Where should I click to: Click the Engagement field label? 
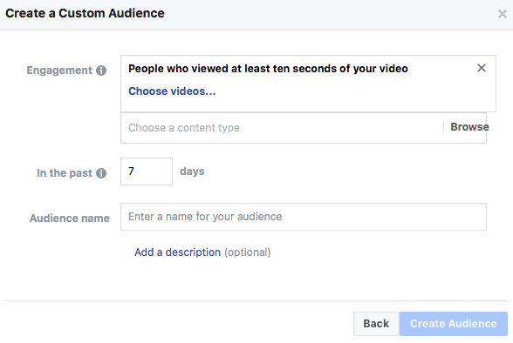59,71
